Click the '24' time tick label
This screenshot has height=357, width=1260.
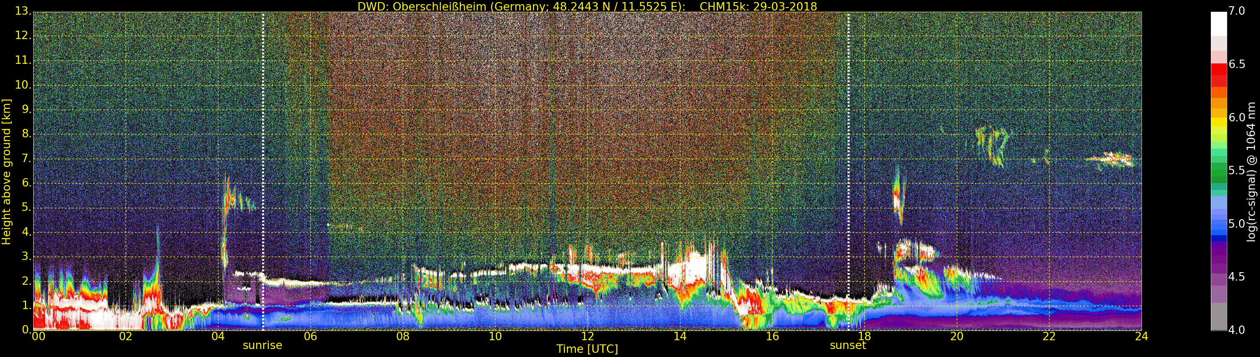click(x=1142, y=336)
